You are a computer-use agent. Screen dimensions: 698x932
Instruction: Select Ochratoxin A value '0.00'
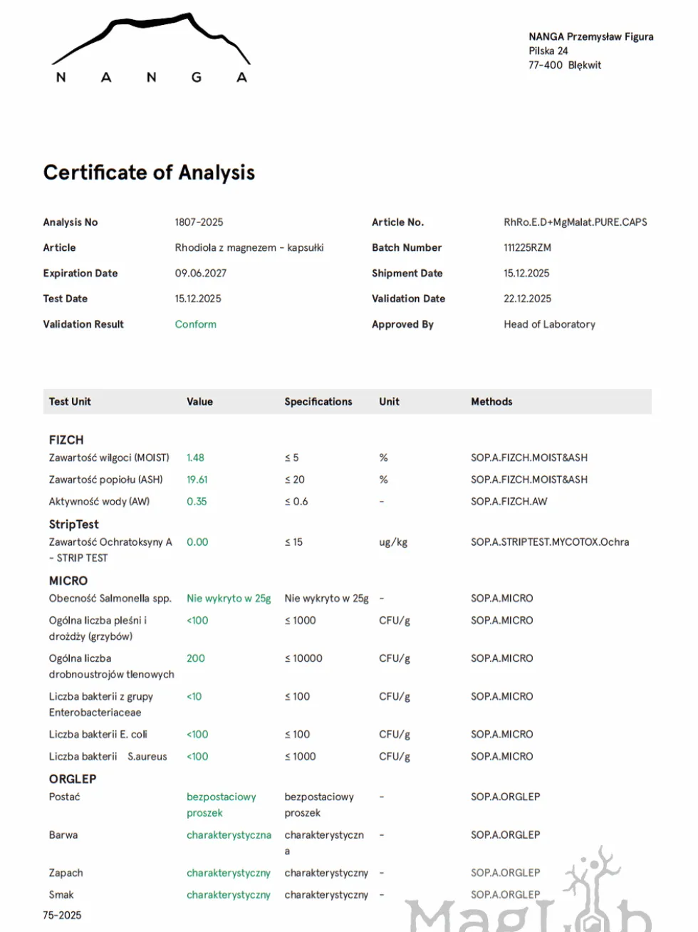(197, 542)
